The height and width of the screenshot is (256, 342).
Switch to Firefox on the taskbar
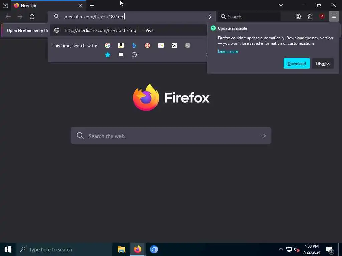click(138, 249)
